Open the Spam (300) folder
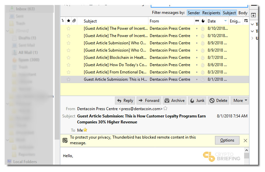The image size is (265, 172). point(29,60)
